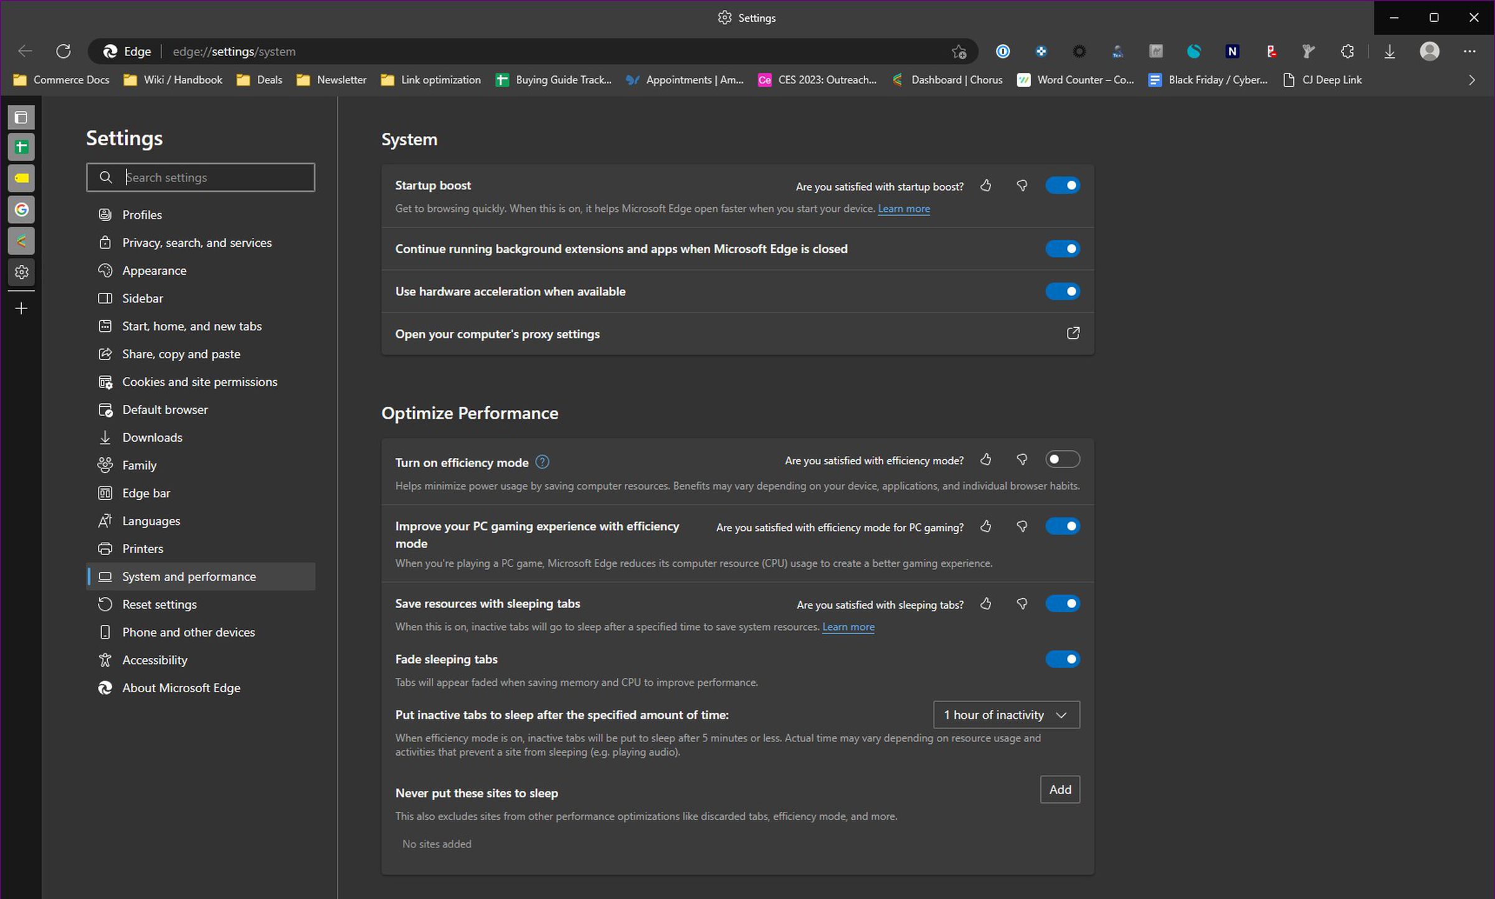Open About Microsoft Edge section
This screenshot has height=899, width=1495.
pos(181,688)
